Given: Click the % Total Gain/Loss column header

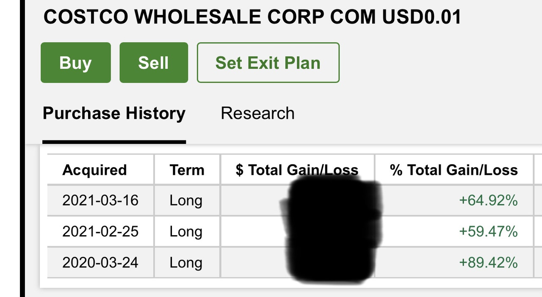Looking at the screenshot, I should pyautogui.click(x=454, y=170).
